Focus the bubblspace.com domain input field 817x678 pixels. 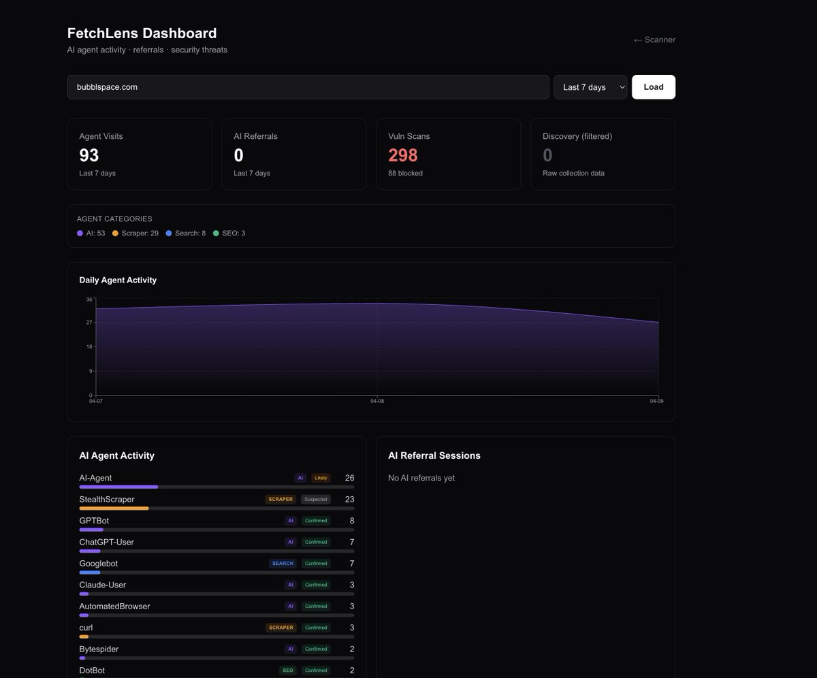[x=308, y=87]
